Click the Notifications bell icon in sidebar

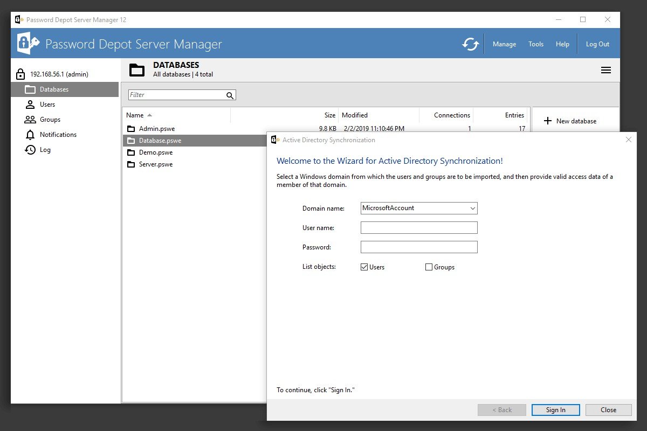coord(30,135)
